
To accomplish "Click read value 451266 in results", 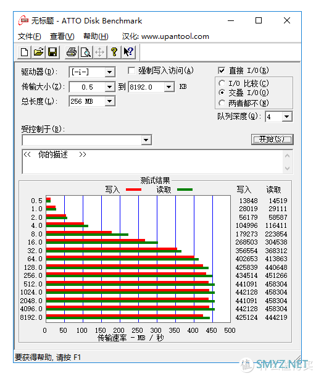I will [x=276, y=275].
